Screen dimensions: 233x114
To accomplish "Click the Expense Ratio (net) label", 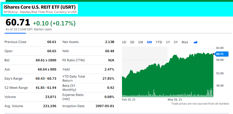I will coord(73,97).
